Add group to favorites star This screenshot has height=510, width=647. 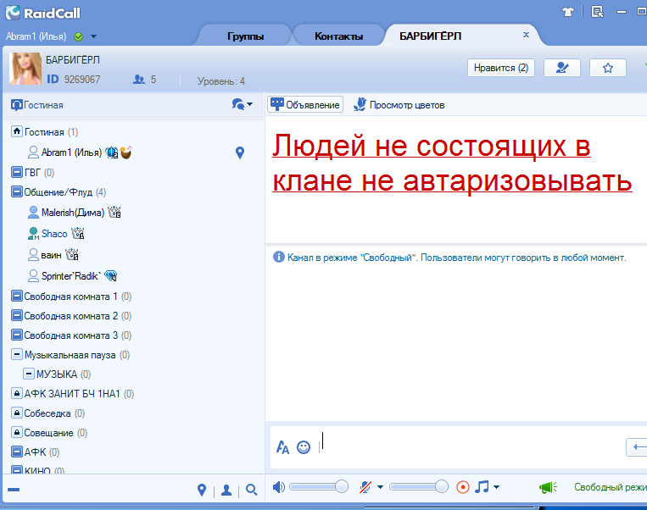tap(608, 68)
